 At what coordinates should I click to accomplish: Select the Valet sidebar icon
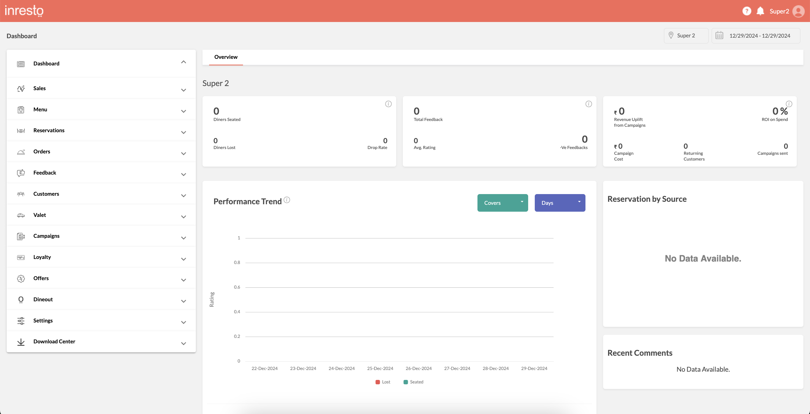21,215
